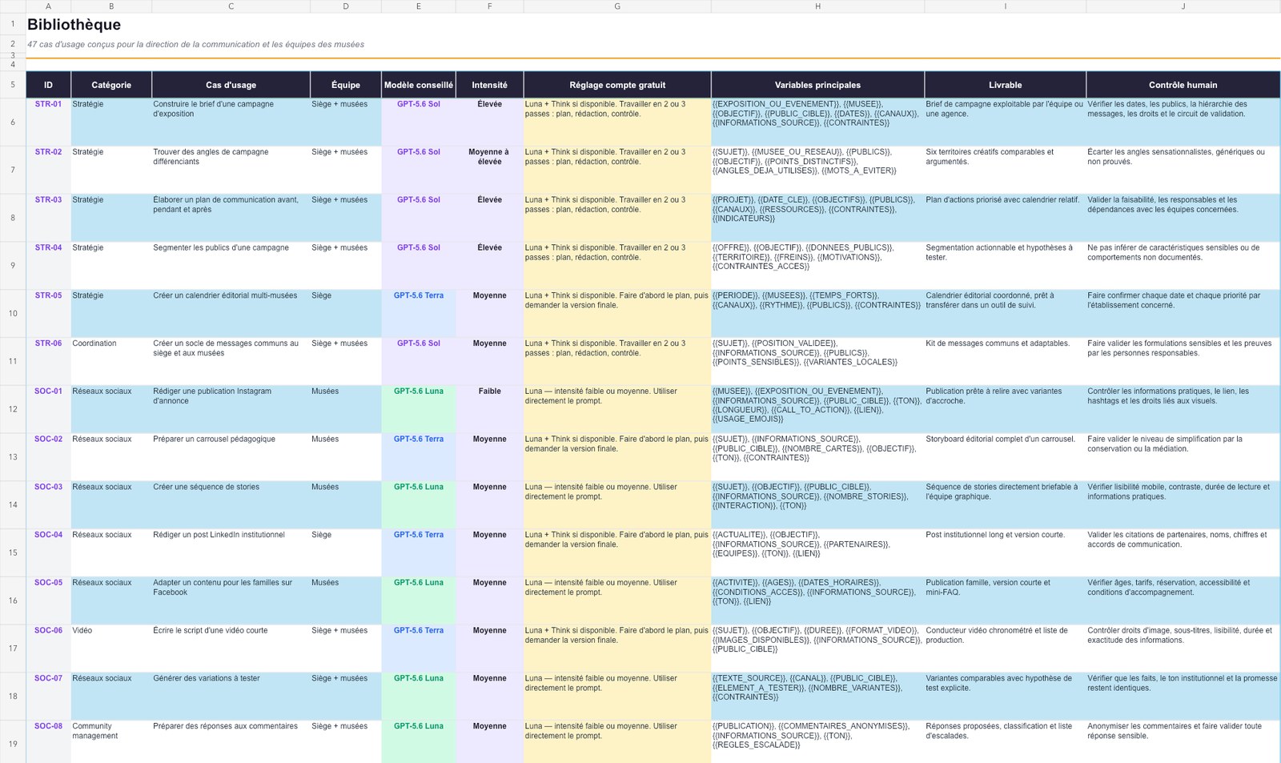Select column G header

(x=617, y=6)
